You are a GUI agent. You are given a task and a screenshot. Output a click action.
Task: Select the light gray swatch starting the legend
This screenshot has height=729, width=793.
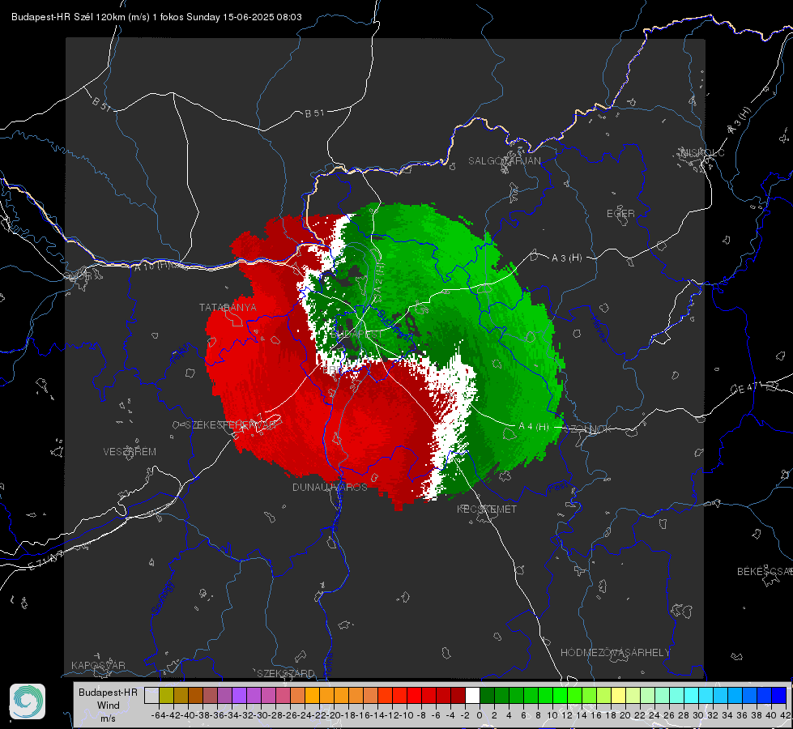coord(151,695)
